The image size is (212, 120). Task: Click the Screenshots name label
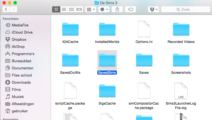[181, 72]
